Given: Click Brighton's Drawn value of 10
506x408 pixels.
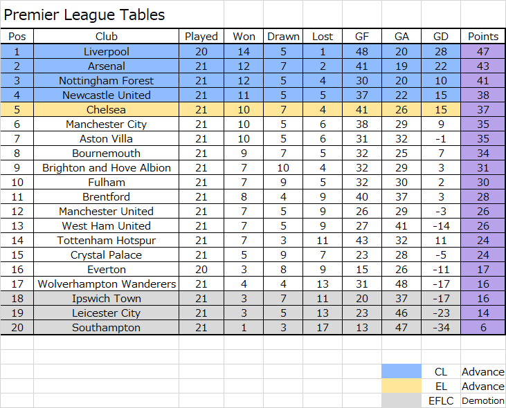Looking at the screenshot, I should point(283,167).
